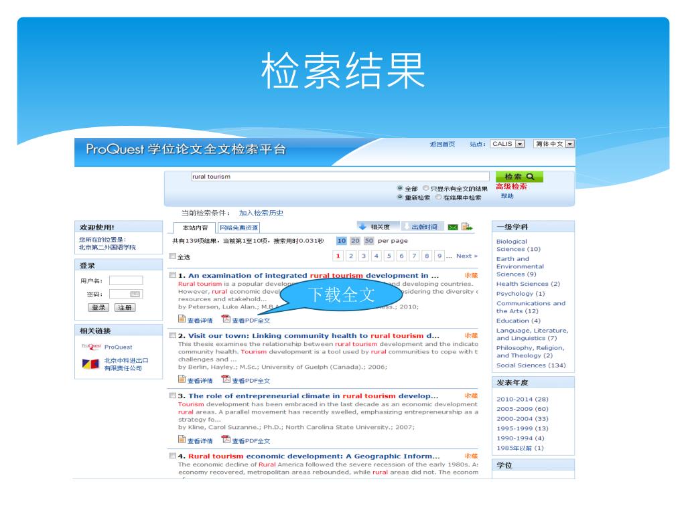This screenshot has width=686, height=514.
Task: Click the 北京中科进出口 company logo icon
Action: (90, 363)
